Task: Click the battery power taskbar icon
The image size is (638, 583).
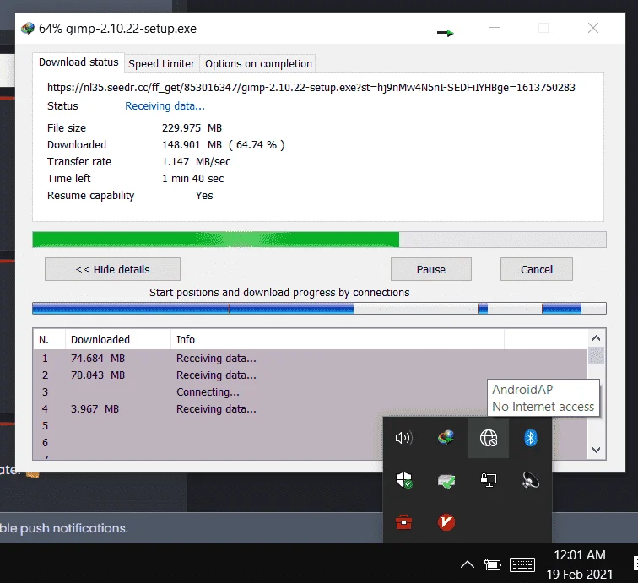Action: (x=492, y=564)
